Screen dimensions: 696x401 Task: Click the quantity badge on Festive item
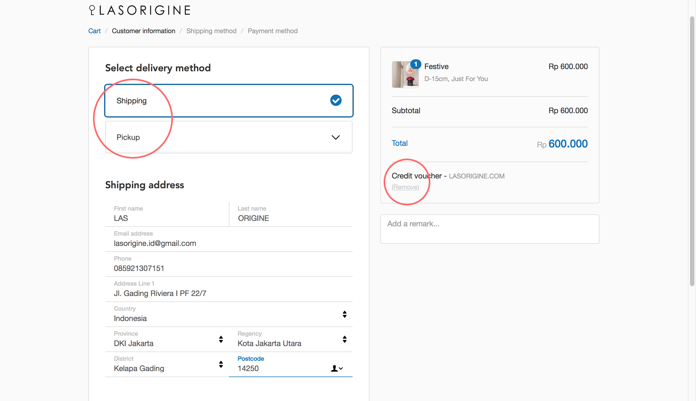click(416, 64)
